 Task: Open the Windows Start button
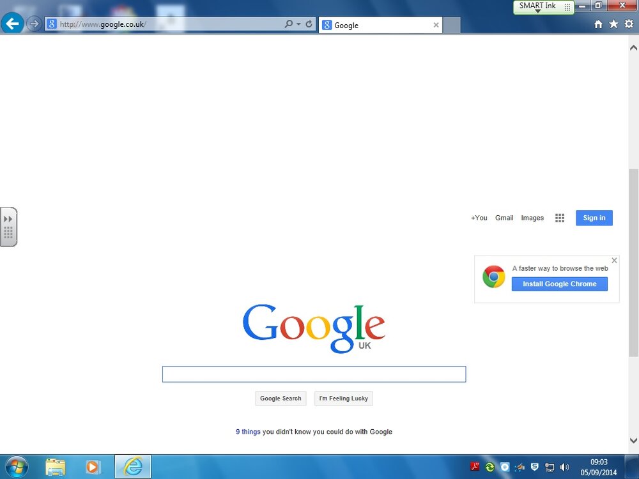tap(17, 467)
